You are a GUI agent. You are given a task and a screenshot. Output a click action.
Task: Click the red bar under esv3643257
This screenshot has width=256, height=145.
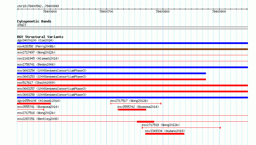click(x=132, y=91)
